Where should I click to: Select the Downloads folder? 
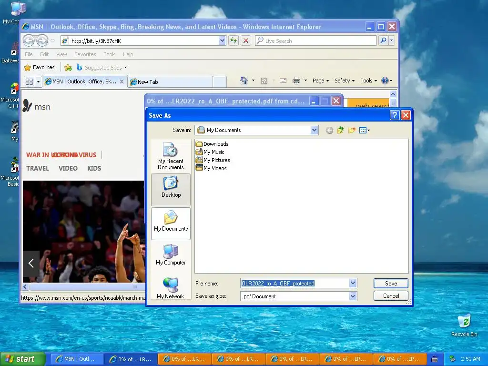pos(212,144)
